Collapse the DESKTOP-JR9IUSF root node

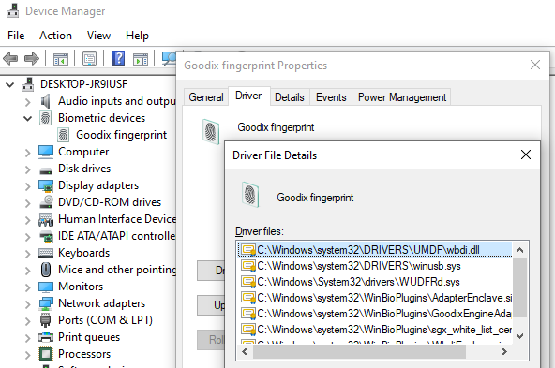pos(10,84)
